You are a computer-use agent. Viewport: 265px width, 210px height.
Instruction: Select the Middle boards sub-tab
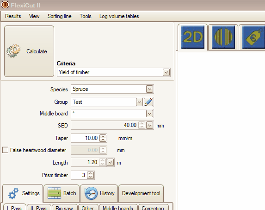118,208
